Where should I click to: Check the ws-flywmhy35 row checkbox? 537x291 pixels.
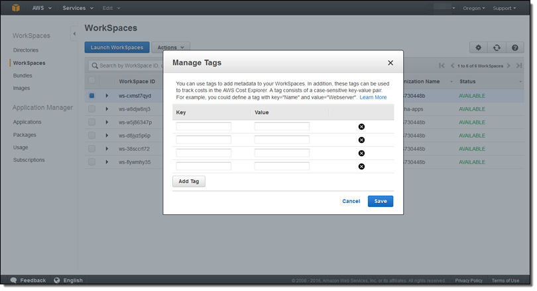pyautogui.click(x=91, y=162)
